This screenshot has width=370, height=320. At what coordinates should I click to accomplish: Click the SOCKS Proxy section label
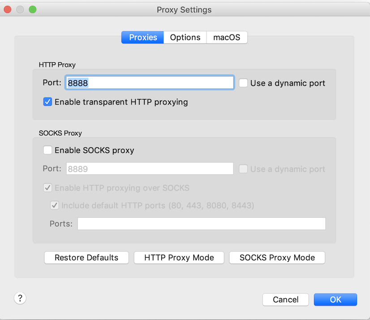pos(60,133)
